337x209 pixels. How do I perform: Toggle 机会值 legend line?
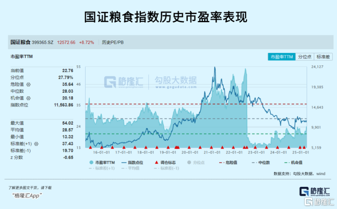click(293, 162)
